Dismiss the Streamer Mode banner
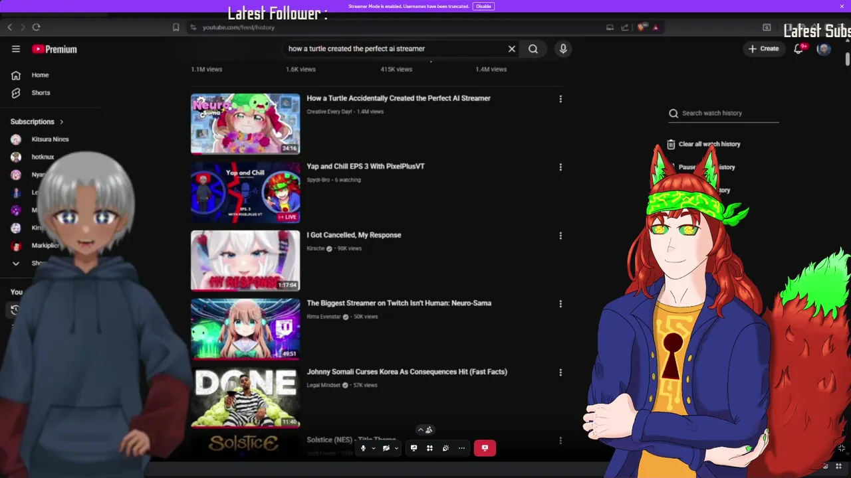The height and width of the screenshot is (478, 851). click(842, 6)
